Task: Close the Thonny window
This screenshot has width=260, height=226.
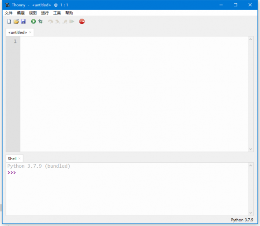Action: pyautogui.click(x=250, y=5)
